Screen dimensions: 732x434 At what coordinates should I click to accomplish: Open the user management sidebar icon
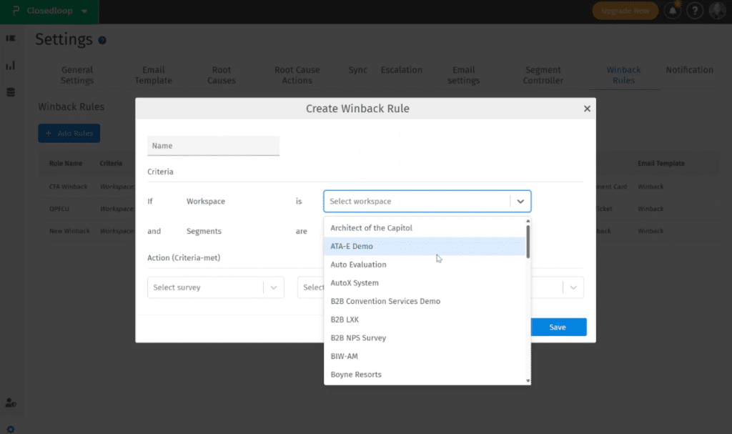pyautogui.click(x=11, y=403)
